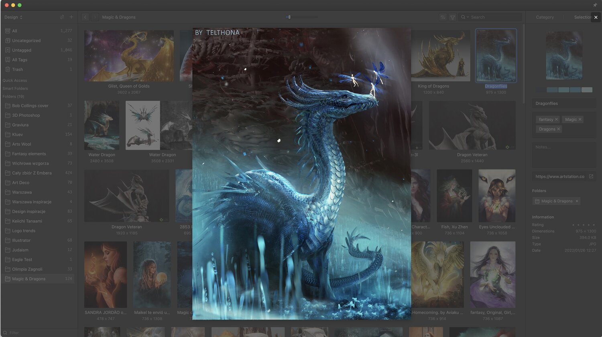Go back with the left arrow button

pos(85,17)
